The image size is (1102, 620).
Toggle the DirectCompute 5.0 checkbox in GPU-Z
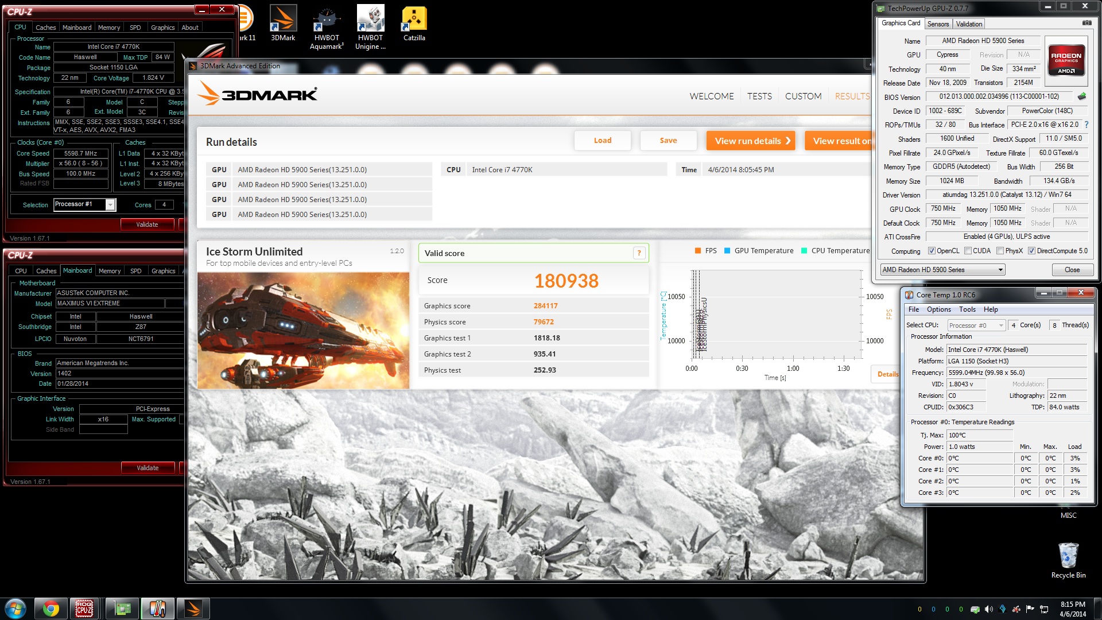pyautogui.click(x=1031, y=251)
